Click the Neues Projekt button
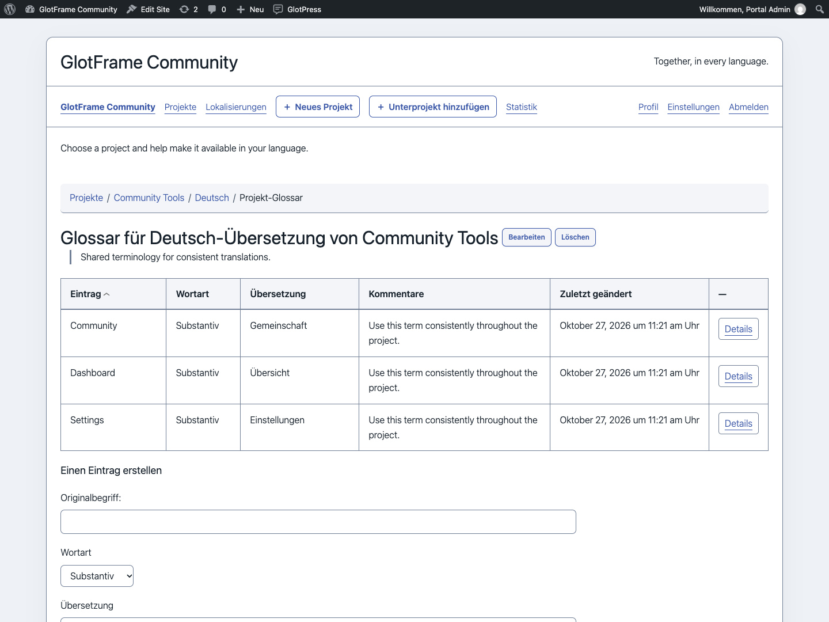Image resolution: width=829 pixels, height=622 pixels. [318, 107]
